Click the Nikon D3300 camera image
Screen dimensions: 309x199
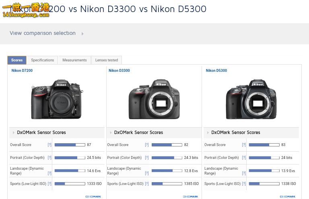[x=154, y=99]
